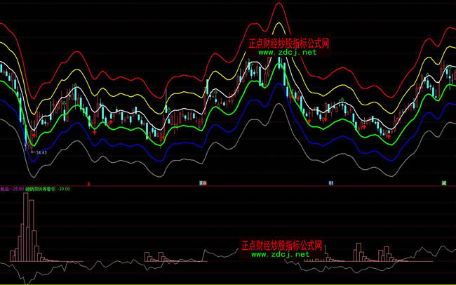Click the red Chinese watermark title in upper chart
The image size is (456, 285).
point(288,43)
